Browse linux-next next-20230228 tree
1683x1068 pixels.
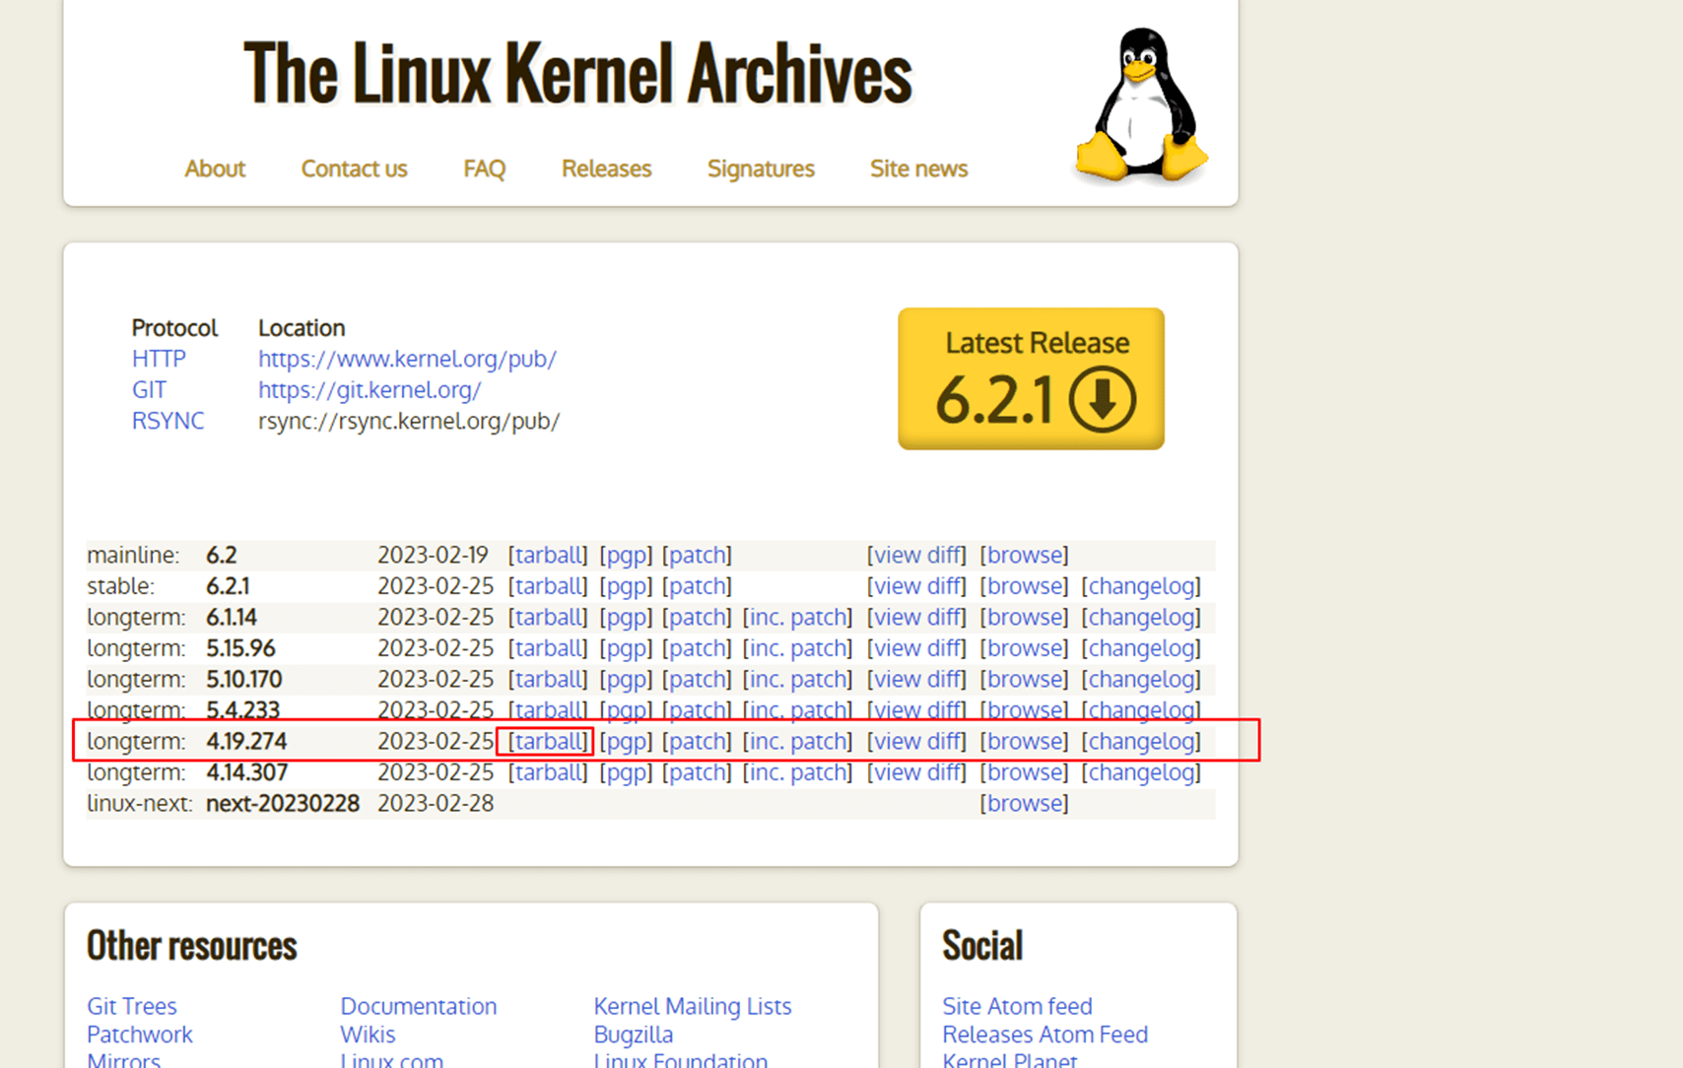tap(1024, 803)
